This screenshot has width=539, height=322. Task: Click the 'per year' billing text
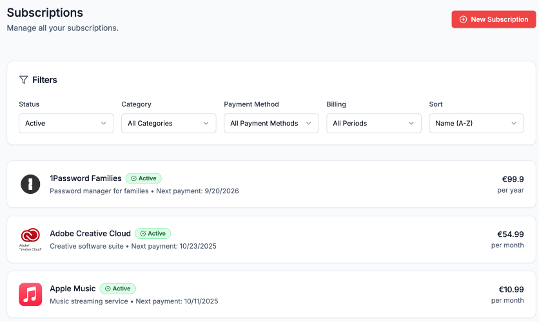pyautogui.click(x=511, y=190)
